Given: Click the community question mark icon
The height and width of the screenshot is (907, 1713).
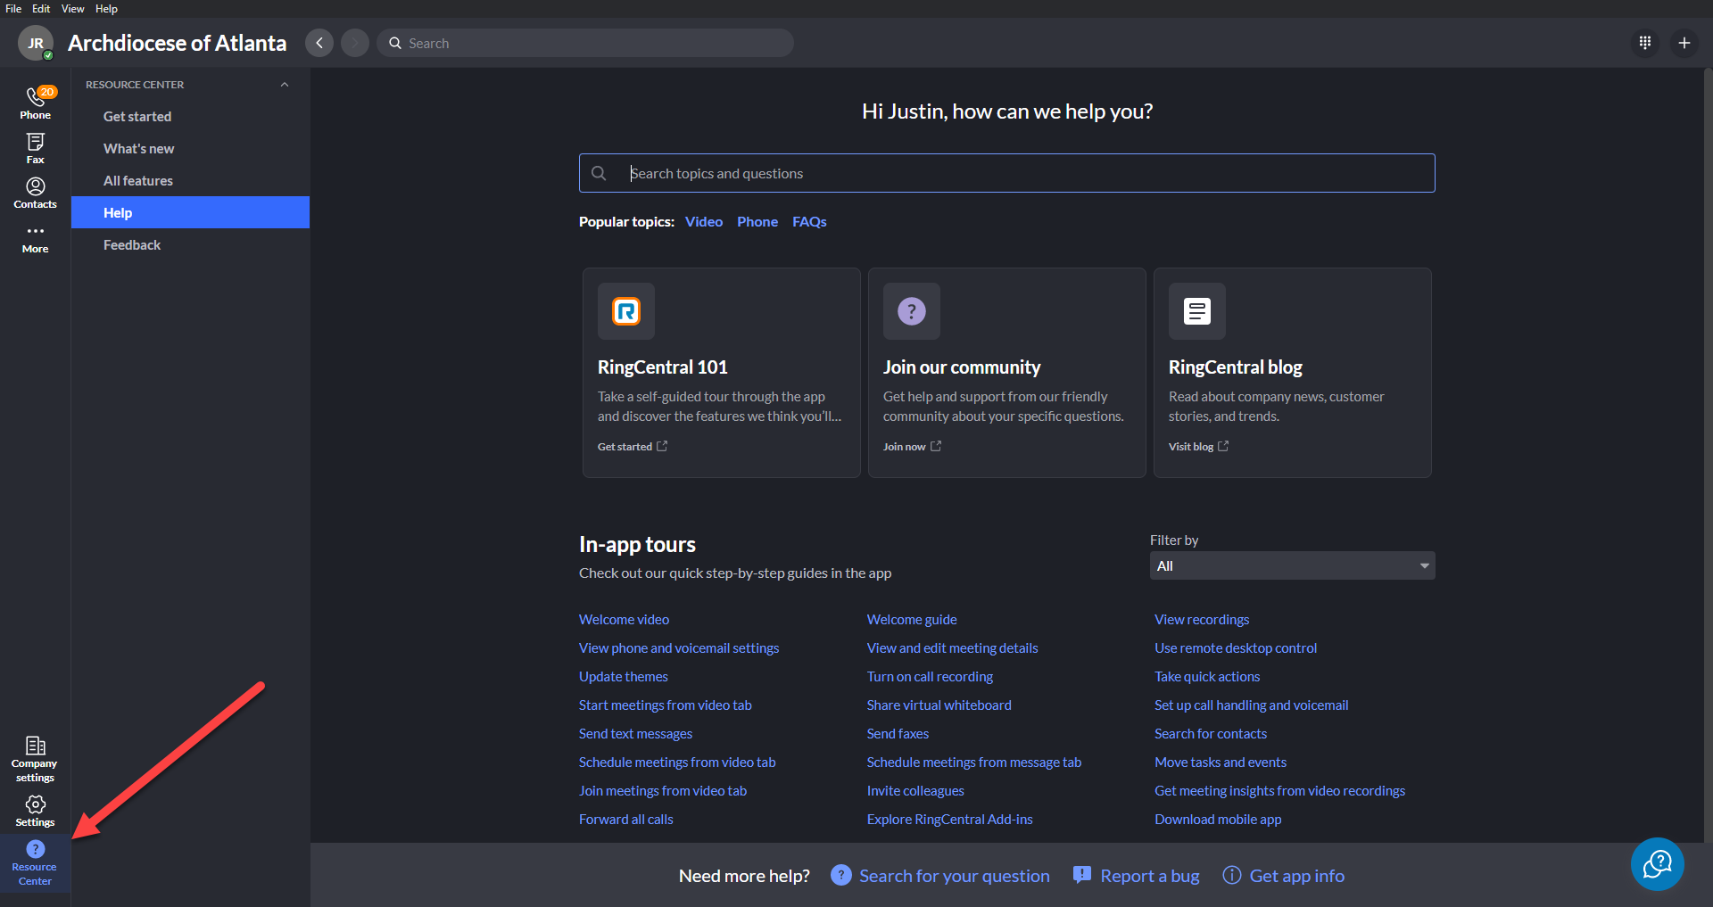Looking at the screenshot, I should (x=912, y=311).
